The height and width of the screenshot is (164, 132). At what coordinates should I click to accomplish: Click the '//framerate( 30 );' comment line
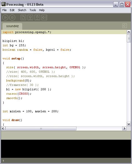(22, 85)
